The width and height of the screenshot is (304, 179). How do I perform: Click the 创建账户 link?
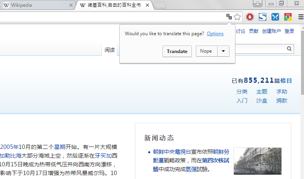point(271,31)
